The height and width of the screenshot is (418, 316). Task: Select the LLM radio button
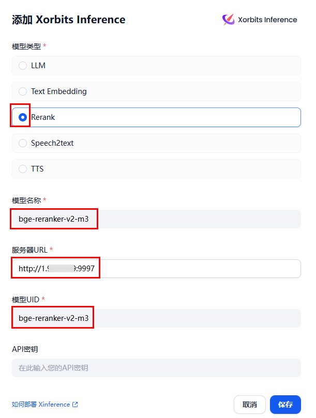(x=23, y=66)
